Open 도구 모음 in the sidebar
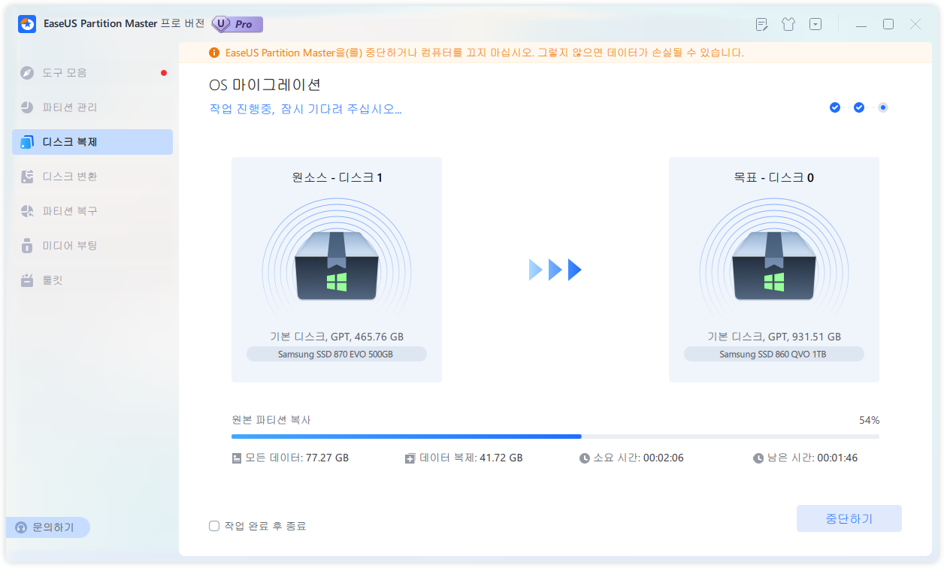 point(92,73)
